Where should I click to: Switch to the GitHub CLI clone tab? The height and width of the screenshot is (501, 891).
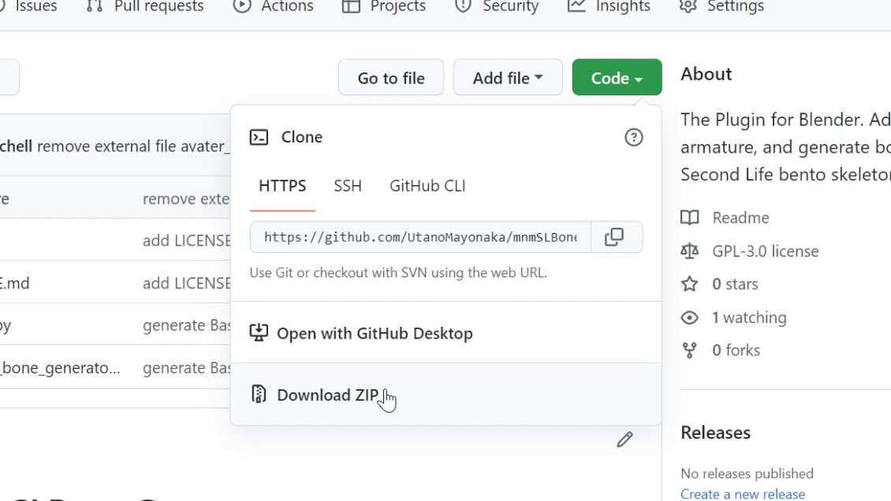pos(427,186)
